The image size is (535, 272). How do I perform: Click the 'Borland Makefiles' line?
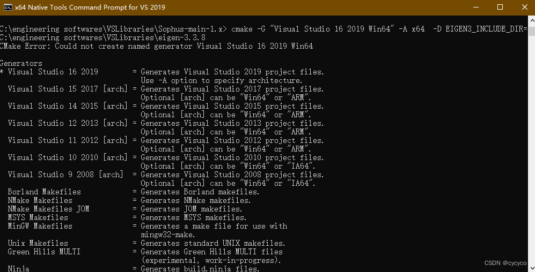click(45, 192)
